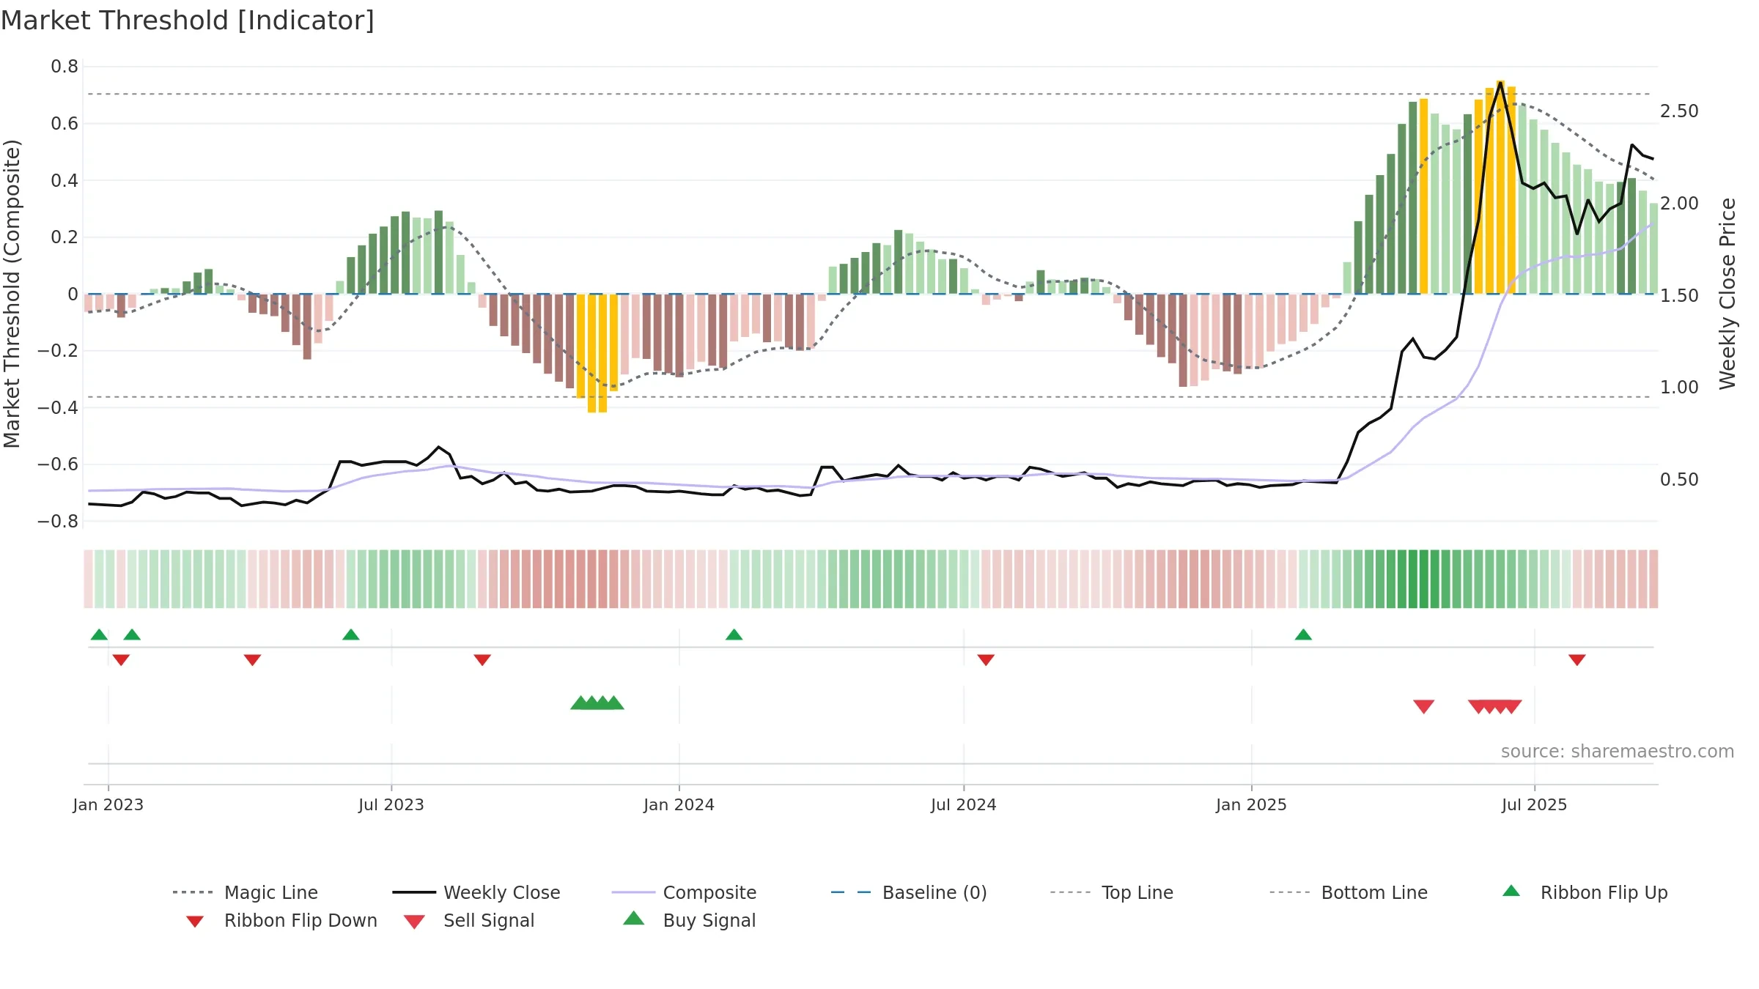Image resolution: width=1759 pixels, height=989 pixels.
Task: Click the Ribbon Flip Up marker after Jan 2025
Action: point(1303,634)
